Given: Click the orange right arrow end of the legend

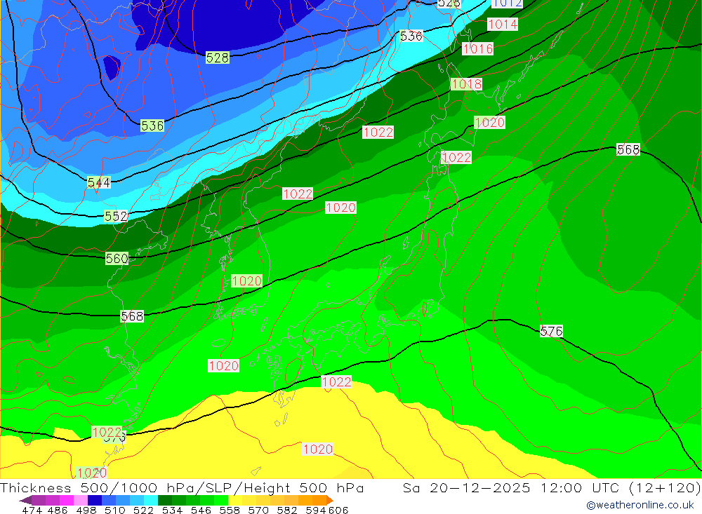Looking at the screenshot, I should (330, 500).
